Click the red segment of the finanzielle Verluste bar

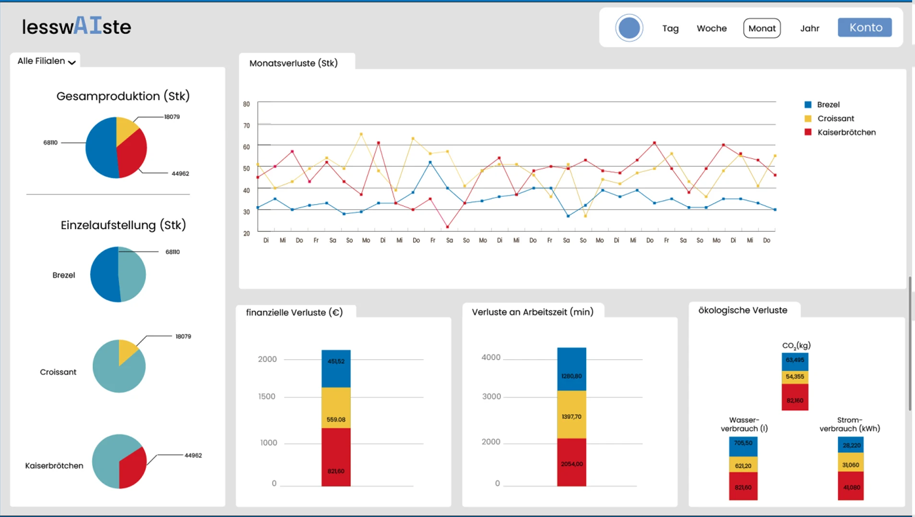tap(336, 457)
